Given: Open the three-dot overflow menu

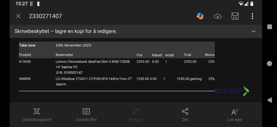Looking at the screenshot, I should [252, 16].
